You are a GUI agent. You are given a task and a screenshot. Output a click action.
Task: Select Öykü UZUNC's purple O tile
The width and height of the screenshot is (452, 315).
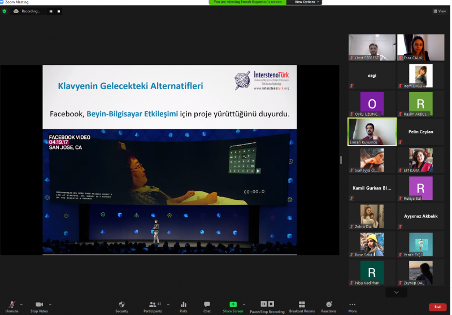372,104
